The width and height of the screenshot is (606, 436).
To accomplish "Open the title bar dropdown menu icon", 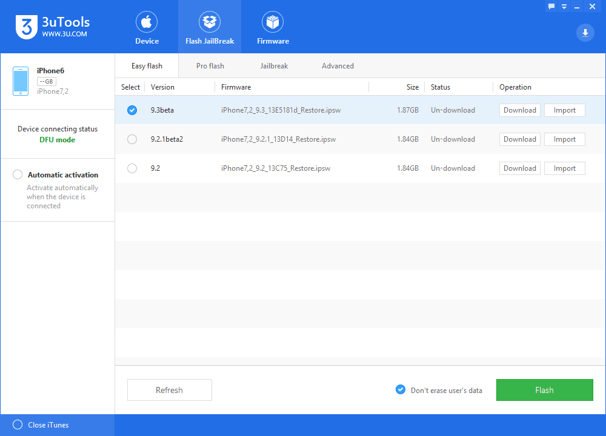I will [564, 7].
